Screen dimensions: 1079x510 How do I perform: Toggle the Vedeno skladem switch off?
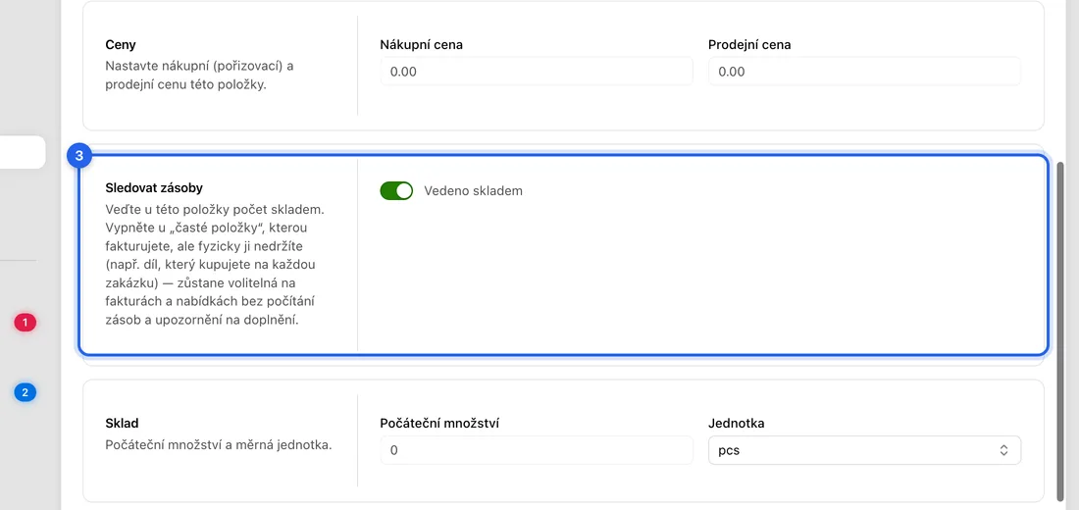[396, 190]
